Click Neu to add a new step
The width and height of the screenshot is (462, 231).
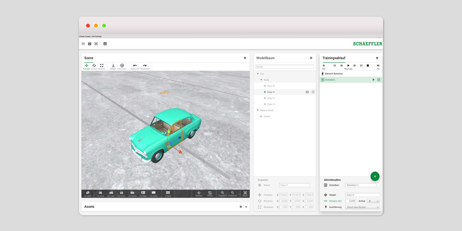click(x=324, y=67)
